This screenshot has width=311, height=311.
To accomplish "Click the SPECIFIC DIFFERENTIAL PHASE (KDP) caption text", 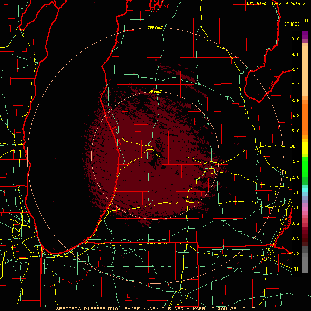I will [x=107, y=309].
